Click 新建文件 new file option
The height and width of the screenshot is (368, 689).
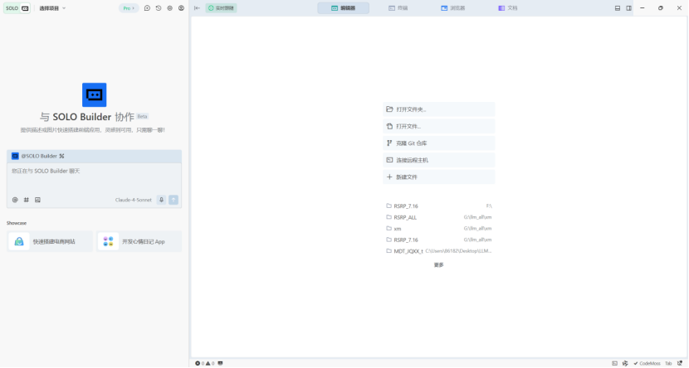(x=439, y=177)
